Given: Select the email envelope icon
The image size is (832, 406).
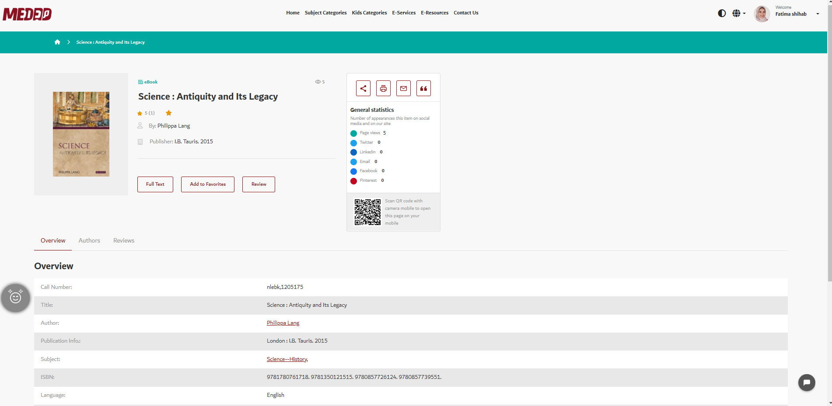Looking at the screenshot, I should [403, 88].
